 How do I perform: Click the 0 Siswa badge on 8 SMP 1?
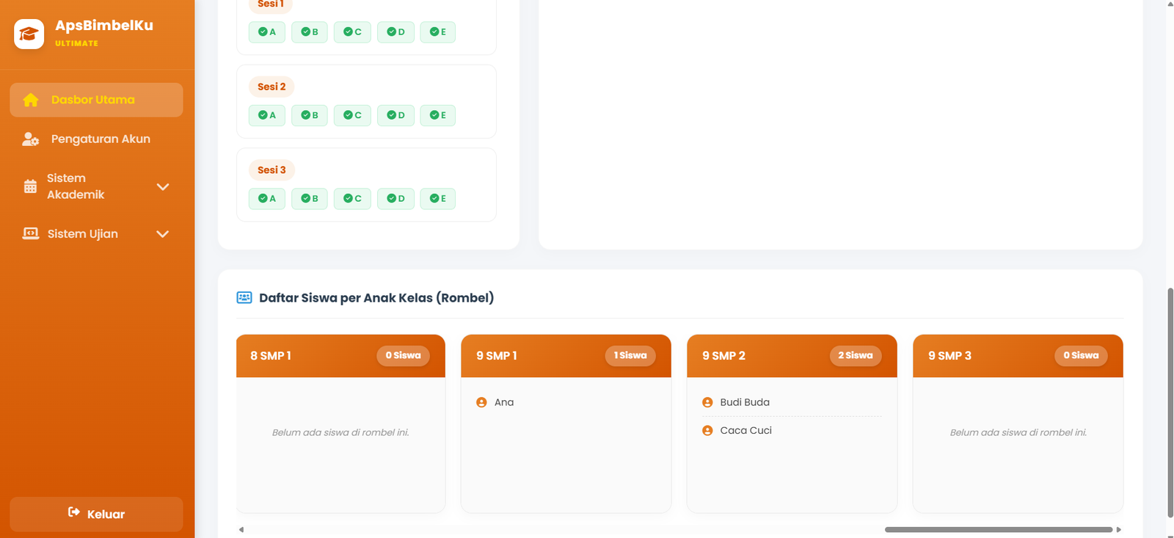tap(404, 355)
